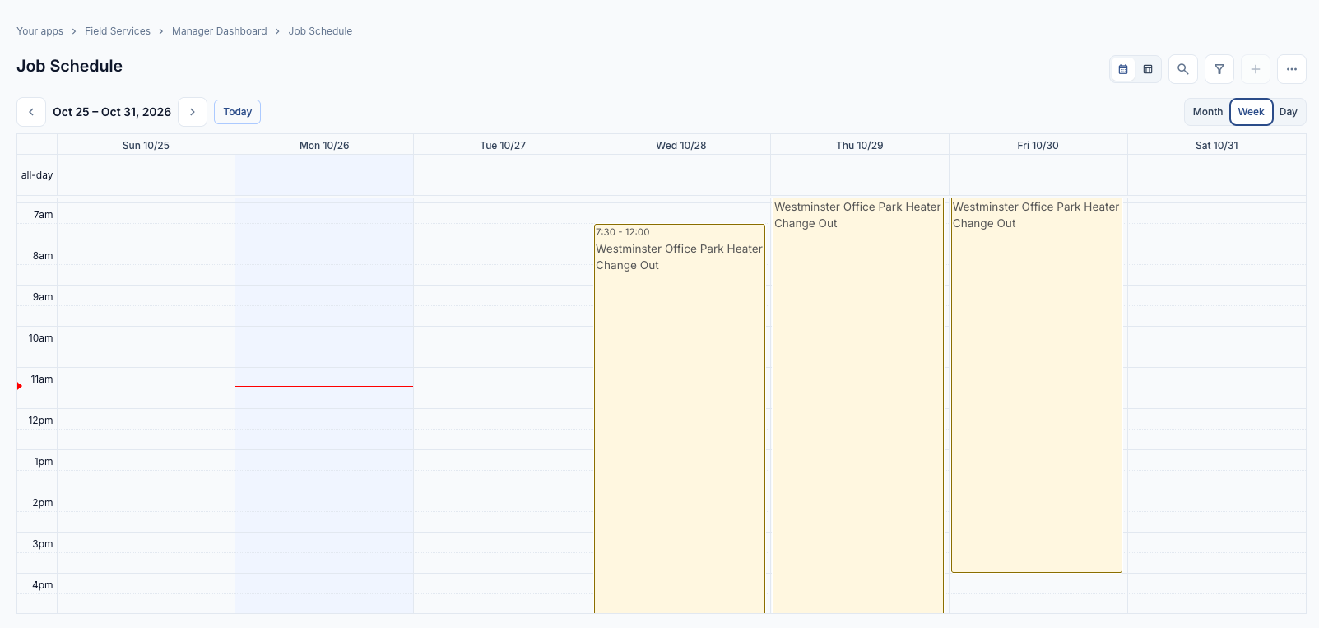Open the filter funnel icon

(x=1219, y=70)
